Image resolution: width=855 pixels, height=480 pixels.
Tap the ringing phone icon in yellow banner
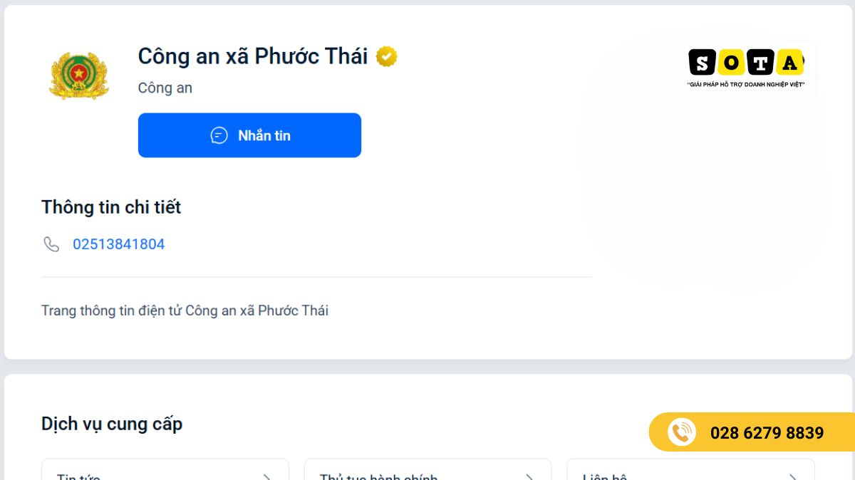(x=682, y=432)
